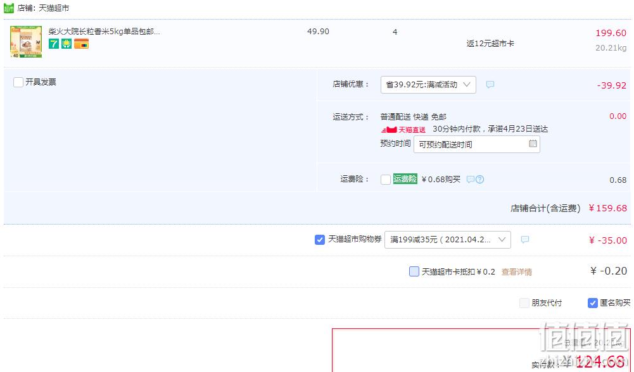Click the 运费险： row label
The height and width of the screenshot is (372, 634).
point(354,179)
